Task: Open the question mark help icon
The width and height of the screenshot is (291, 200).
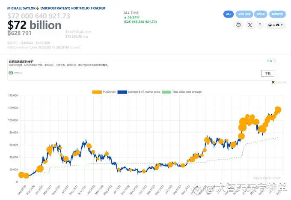Action: tap(260, 25)
